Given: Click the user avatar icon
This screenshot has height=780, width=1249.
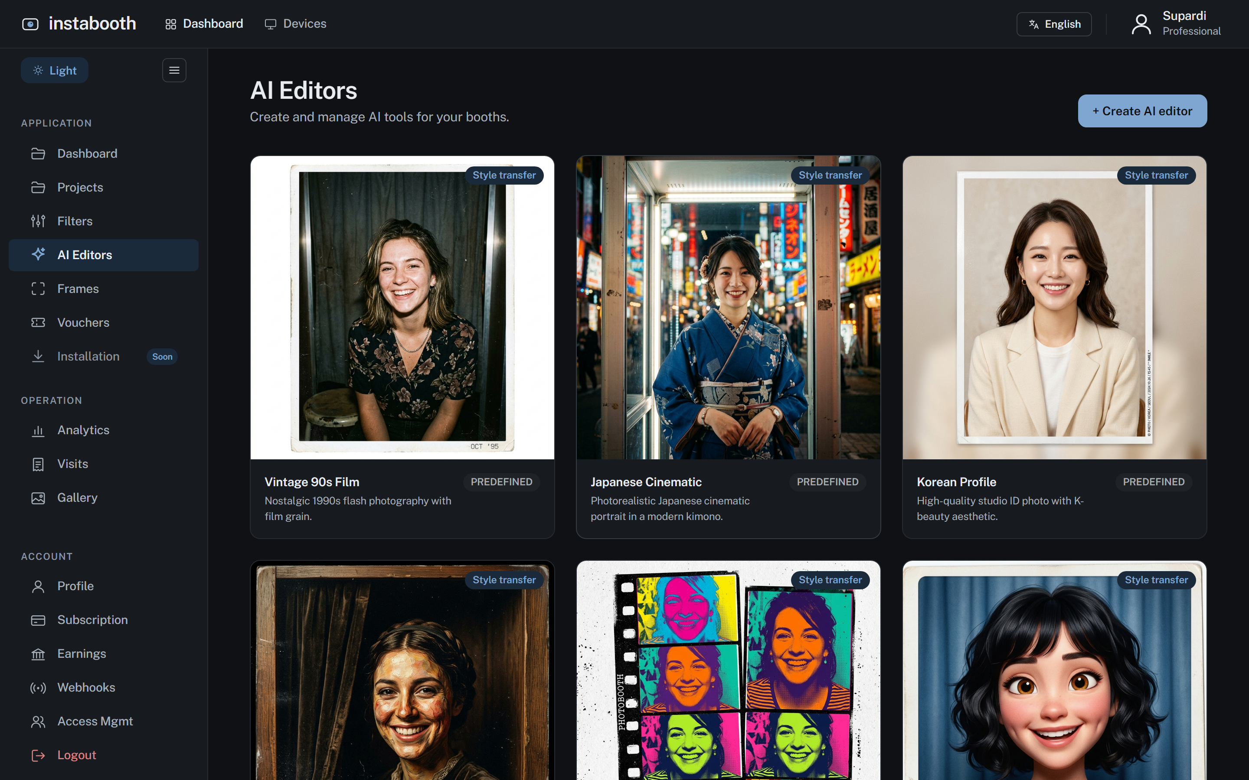Looking at the screenshot, I should click(x=1141, y=24).
